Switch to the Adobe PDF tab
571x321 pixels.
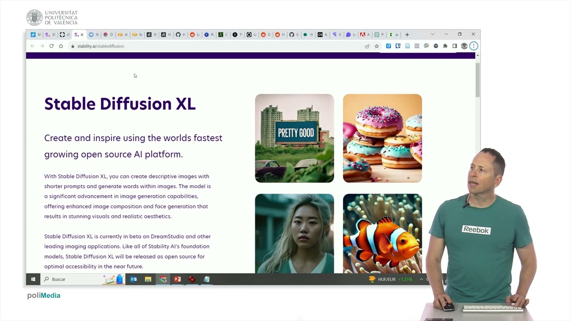365,34
